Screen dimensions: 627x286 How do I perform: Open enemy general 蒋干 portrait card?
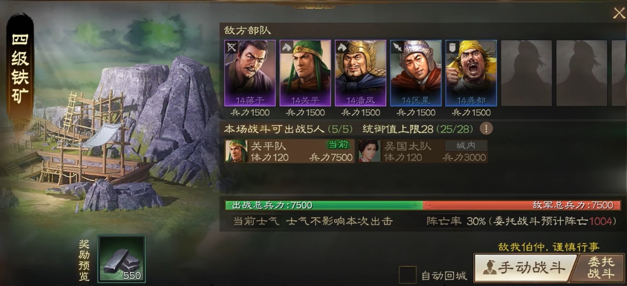point(250,73)
